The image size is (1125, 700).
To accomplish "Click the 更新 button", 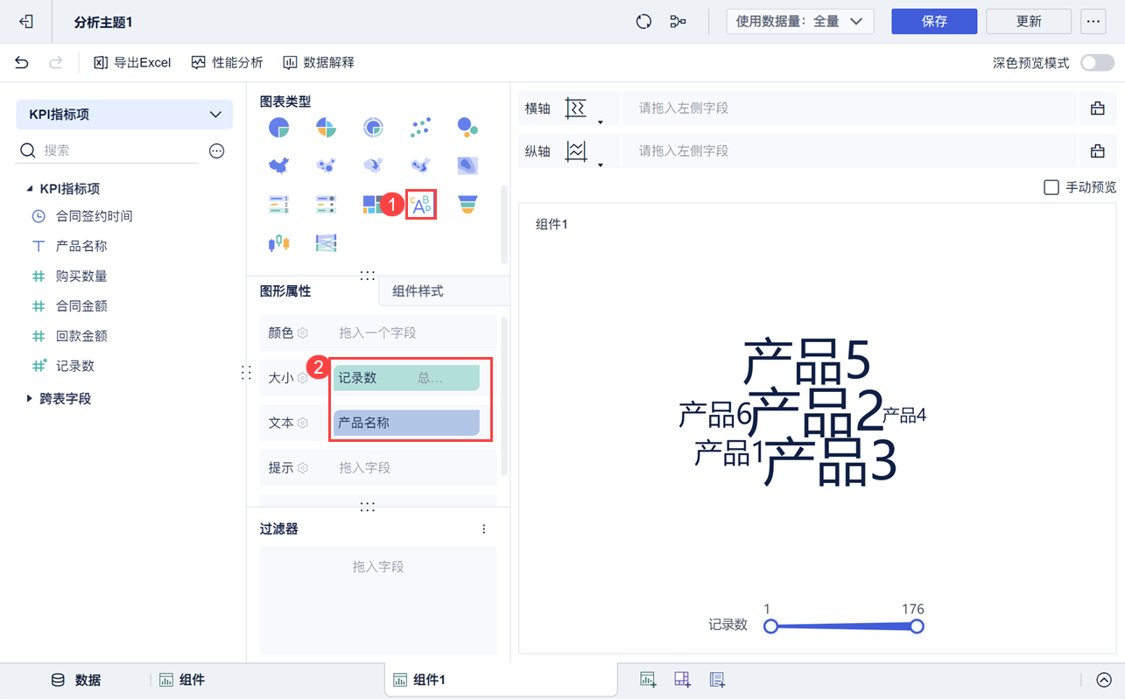I will click(1029, 22).
